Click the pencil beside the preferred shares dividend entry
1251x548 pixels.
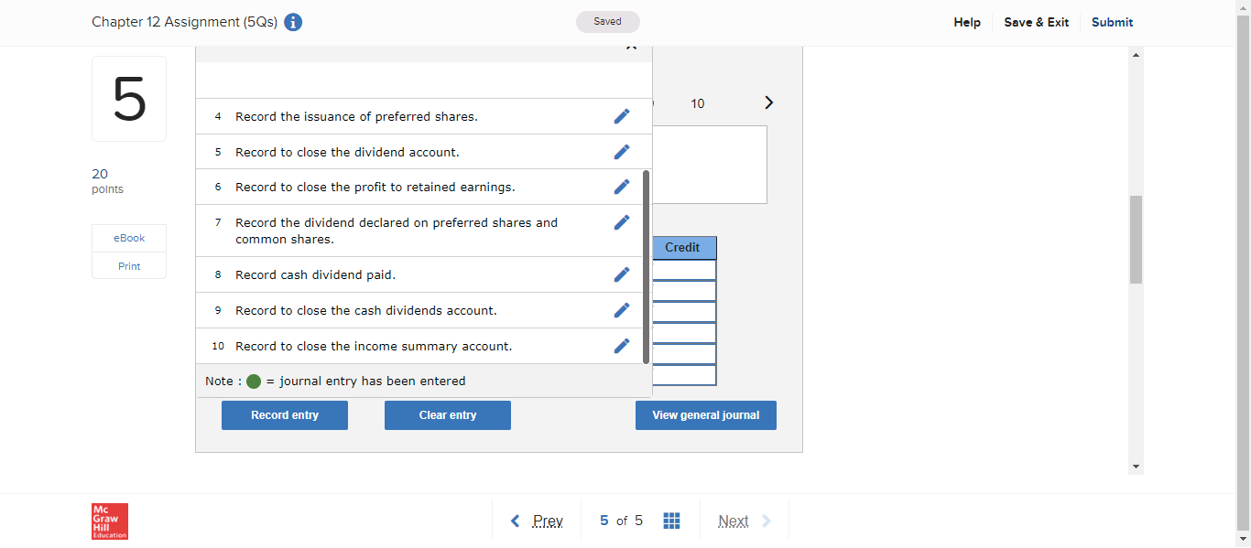tap(622, 222)
